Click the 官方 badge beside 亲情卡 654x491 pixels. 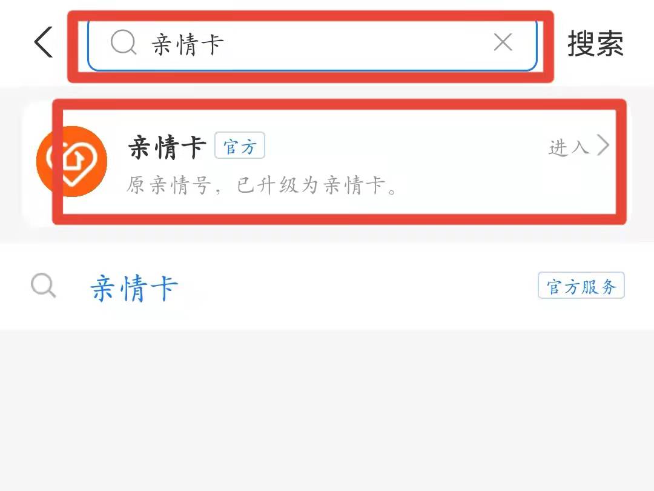tap(239, 145)
